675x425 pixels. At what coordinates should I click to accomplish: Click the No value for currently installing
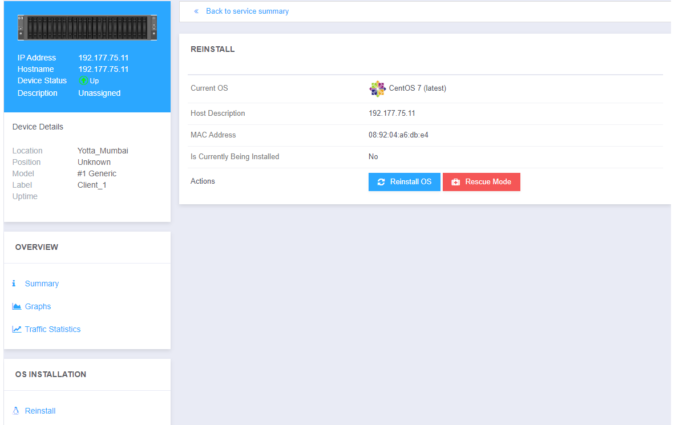coord(373,157)
